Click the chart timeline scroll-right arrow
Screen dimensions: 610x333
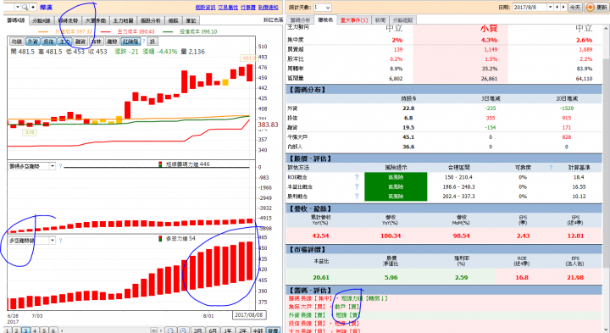click(x=161, y=330)
